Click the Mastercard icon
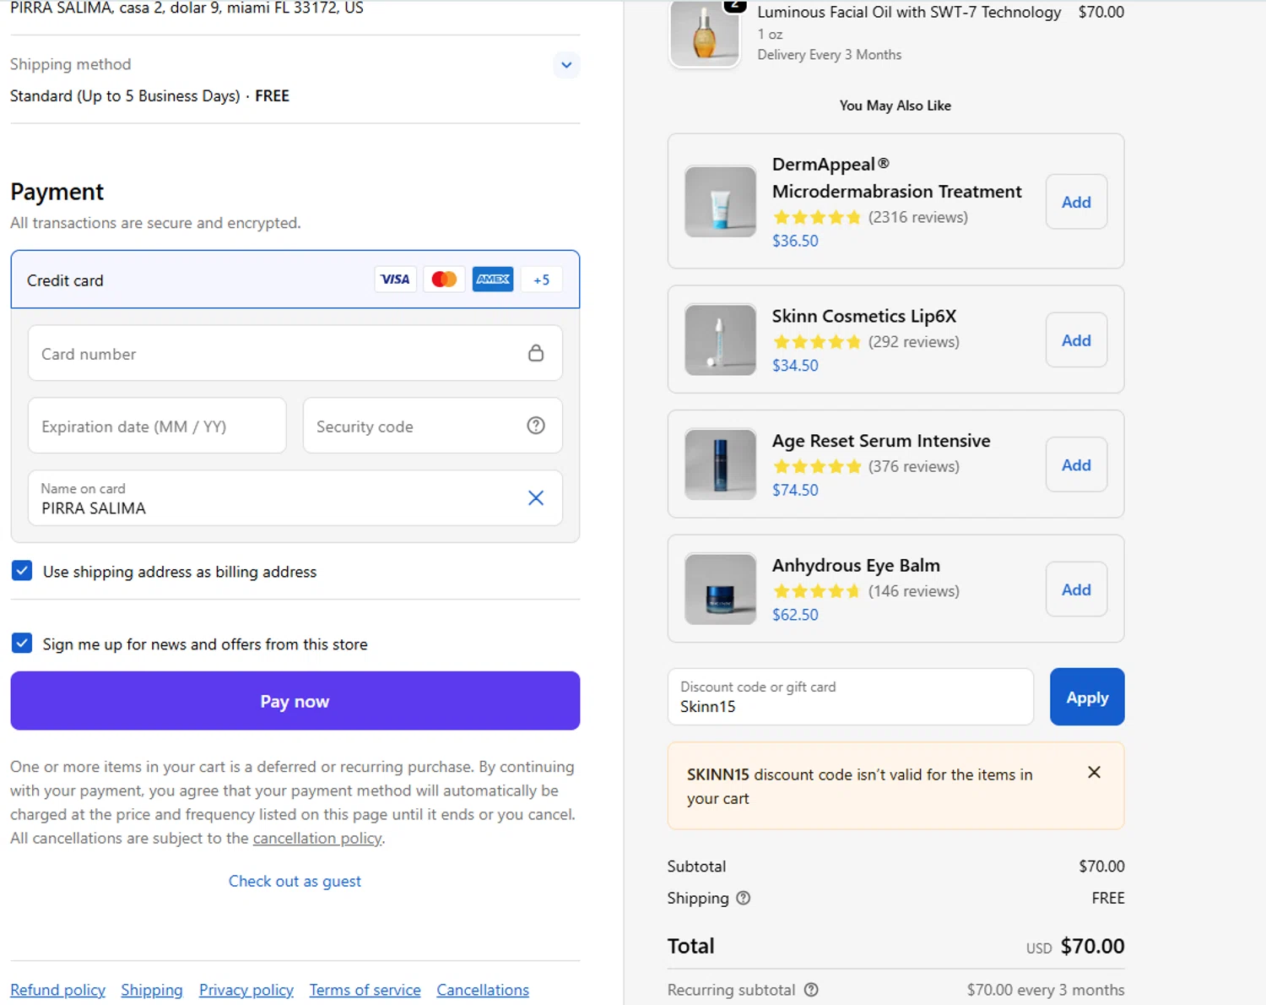 coord(444,280)
